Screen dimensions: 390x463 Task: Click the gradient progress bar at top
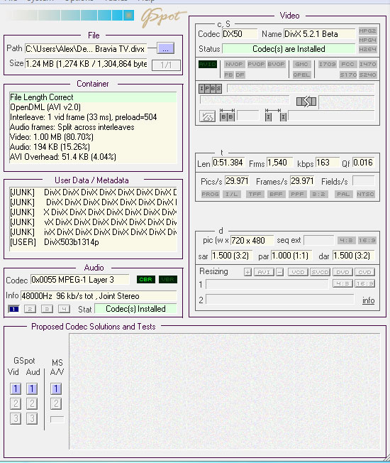click(71, 16)
